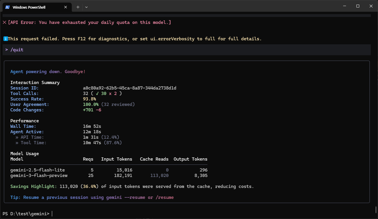The height and width of the screenshot is (219, 378).
Task: Click the Tool Time value 10m 47s
Action: 92,142
